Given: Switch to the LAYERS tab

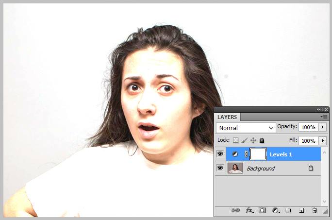Looking at the screenshot, I should (227, 117).
